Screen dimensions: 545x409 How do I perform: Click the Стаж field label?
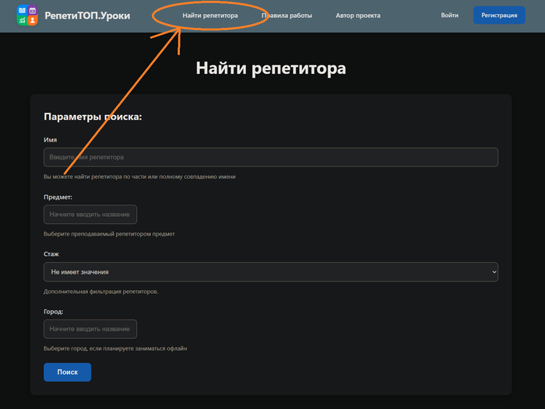[x=51, y=254]
